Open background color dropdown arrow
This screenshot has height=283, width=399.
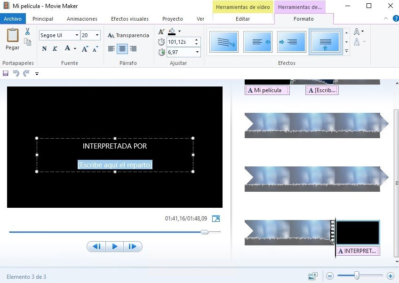[179, 31]
